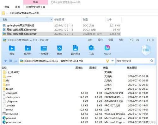Switch to list view mode in 360压缩
Viewport: 158px width, 125px height.
(x=16, y=61)
